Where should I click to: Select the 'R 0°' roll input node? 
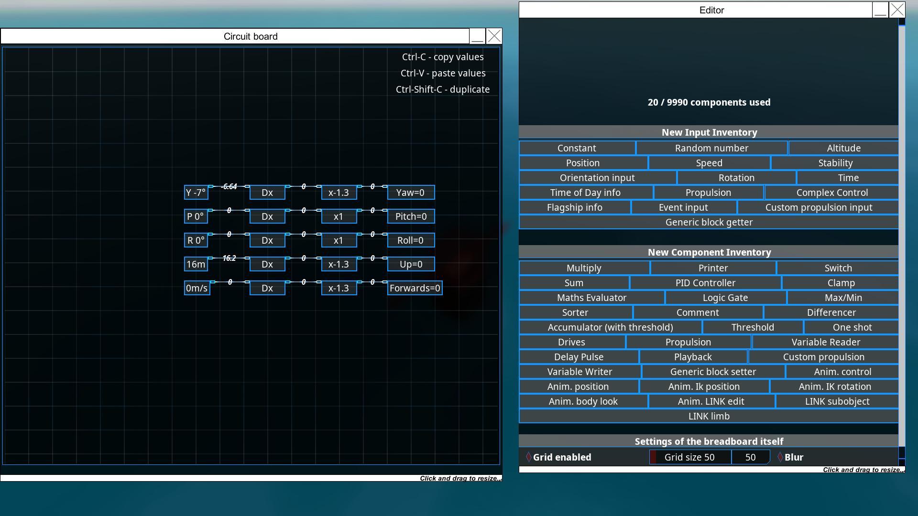tap(196, 240)
